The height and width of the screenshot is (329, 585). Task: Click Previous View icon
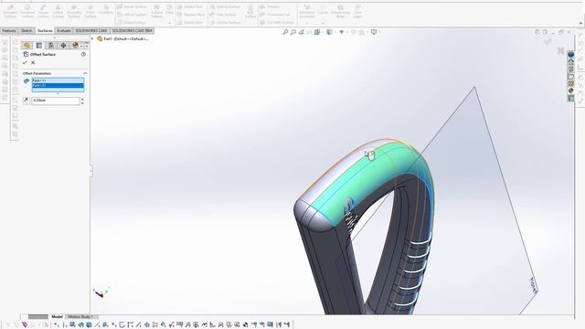click(x=302, y=32)
